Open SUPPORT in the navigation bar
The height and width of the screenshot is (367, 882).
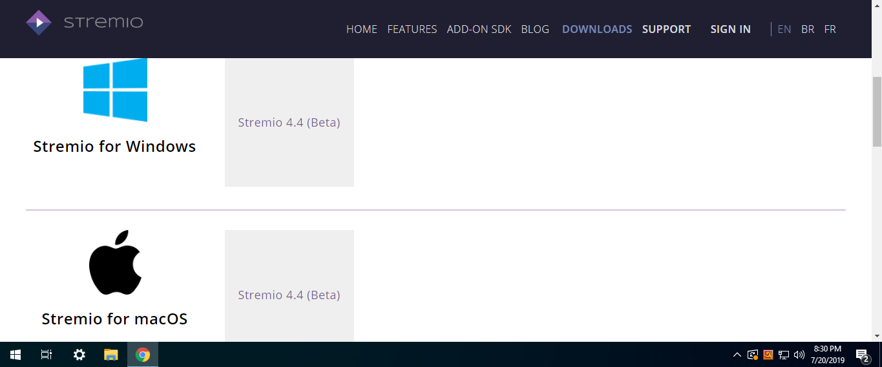(x=666, y=29)
